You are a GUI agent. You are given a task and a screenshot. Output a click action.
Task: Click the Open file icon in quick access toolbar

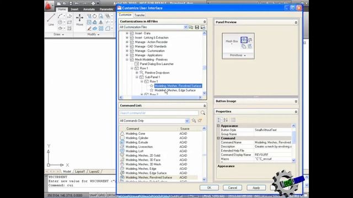tap(65, 3)
